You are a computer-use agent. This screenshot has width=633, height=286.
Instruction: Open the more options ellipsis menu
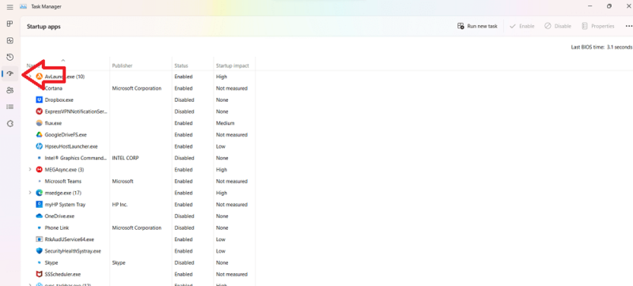coord(628,26)
